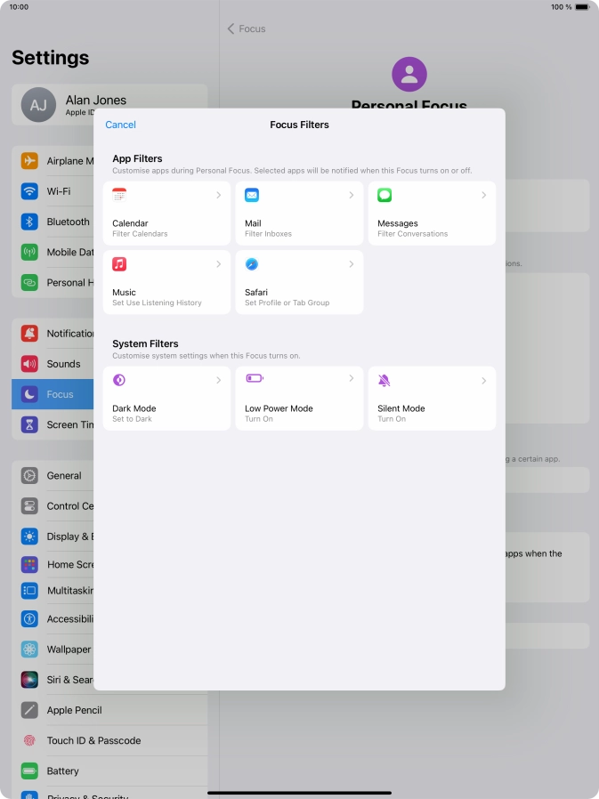The width and height of the screenshot is (599, 799).
Task: Tap the Screen Time hourglass icon
Action: [x=29, y=424]
